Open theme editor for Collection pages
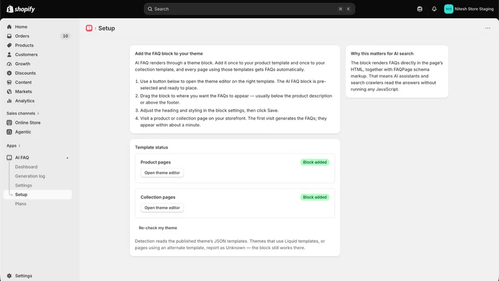 coord(162,208)
